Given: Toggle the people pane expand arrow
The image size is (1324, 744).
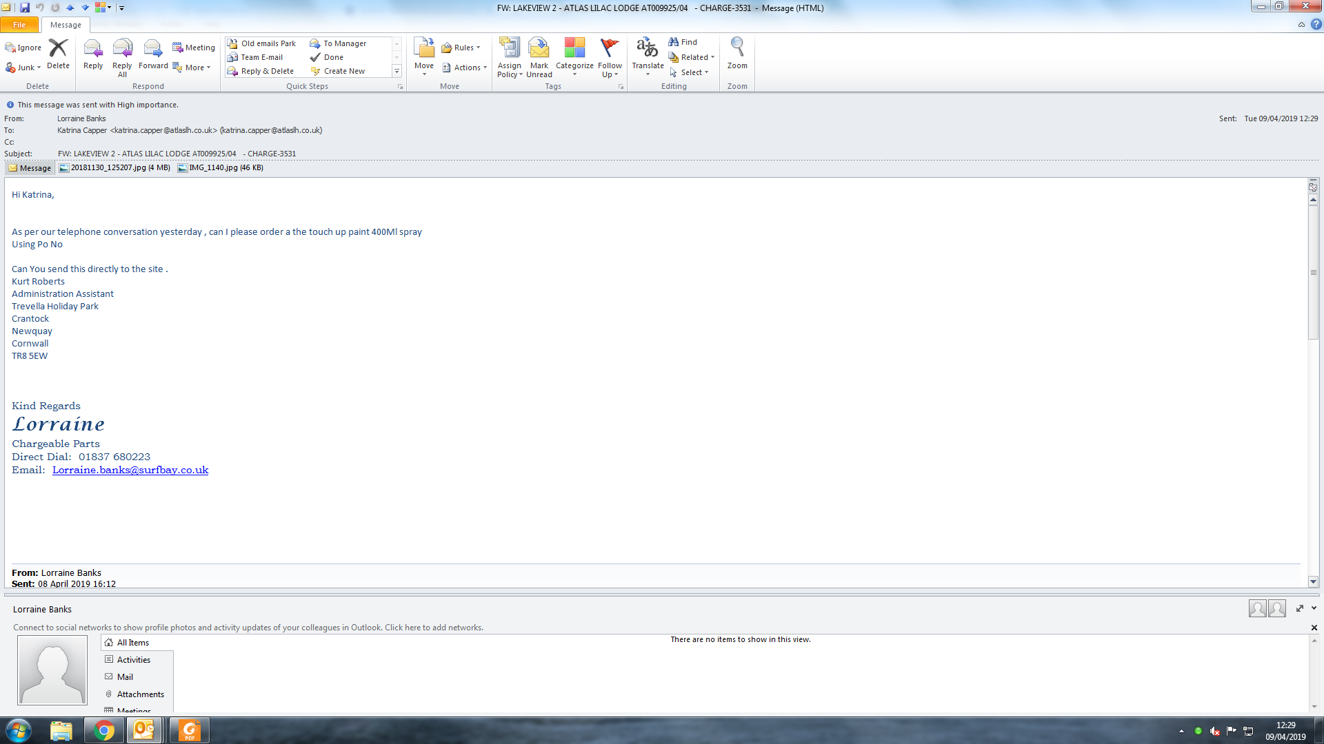Looking at the screenshot, I should click(x=1300, y=608).
